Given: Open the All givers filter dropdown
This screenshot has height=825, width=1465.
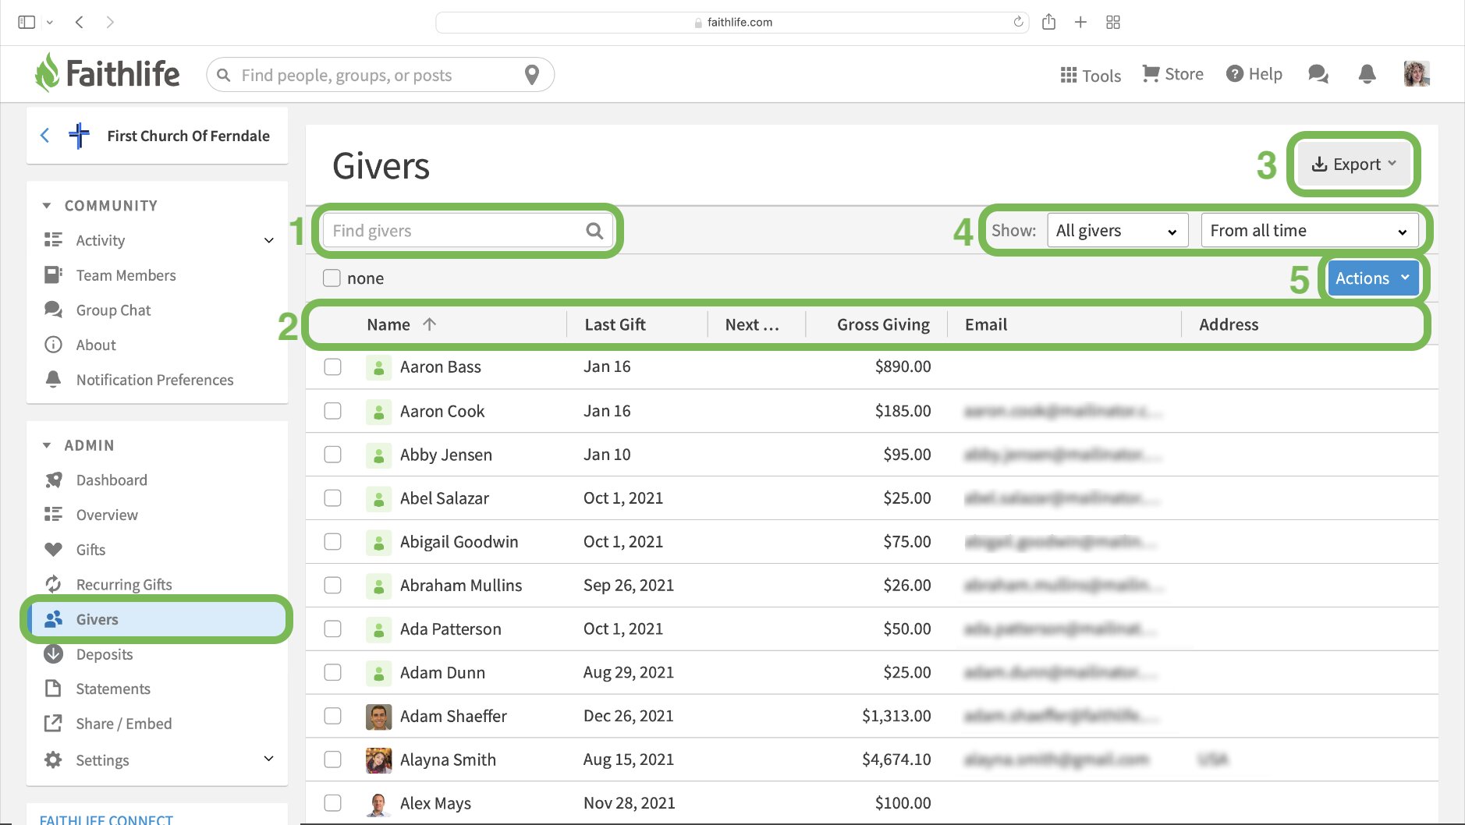Looking at the screenshot, I should click(1117, 231).
